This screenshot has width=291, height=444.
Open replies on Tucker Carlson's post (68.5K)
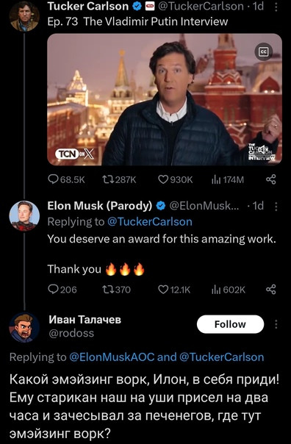67,179
